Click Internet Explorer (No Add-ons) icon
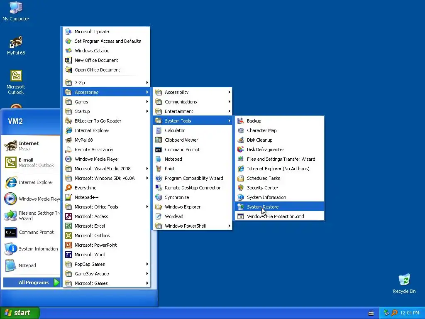425x319 pixels. 240,169
